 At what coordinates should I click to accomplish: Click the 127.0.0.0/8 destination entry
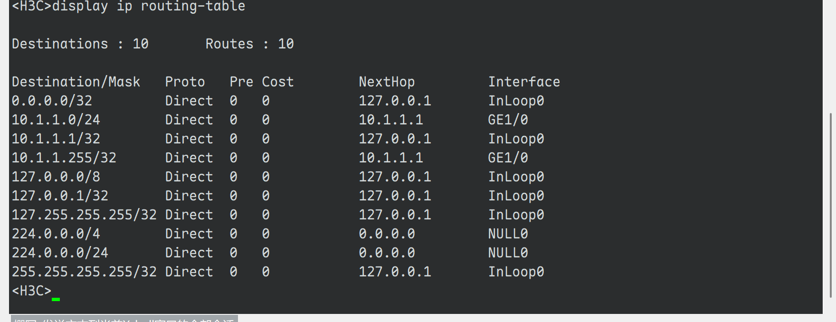(56, 177)
